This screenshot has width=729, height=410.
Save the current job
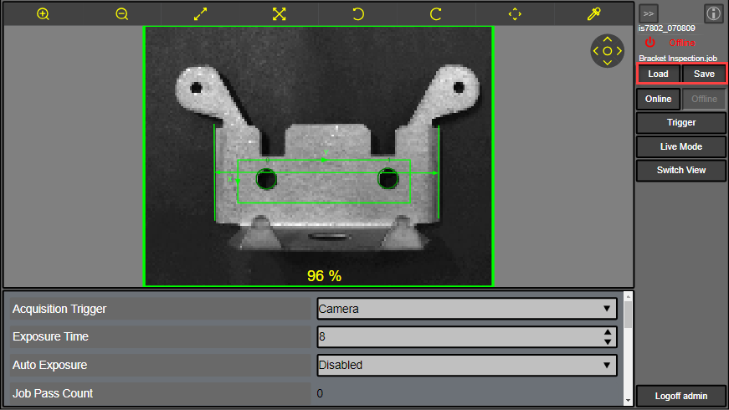click(704, 74)
